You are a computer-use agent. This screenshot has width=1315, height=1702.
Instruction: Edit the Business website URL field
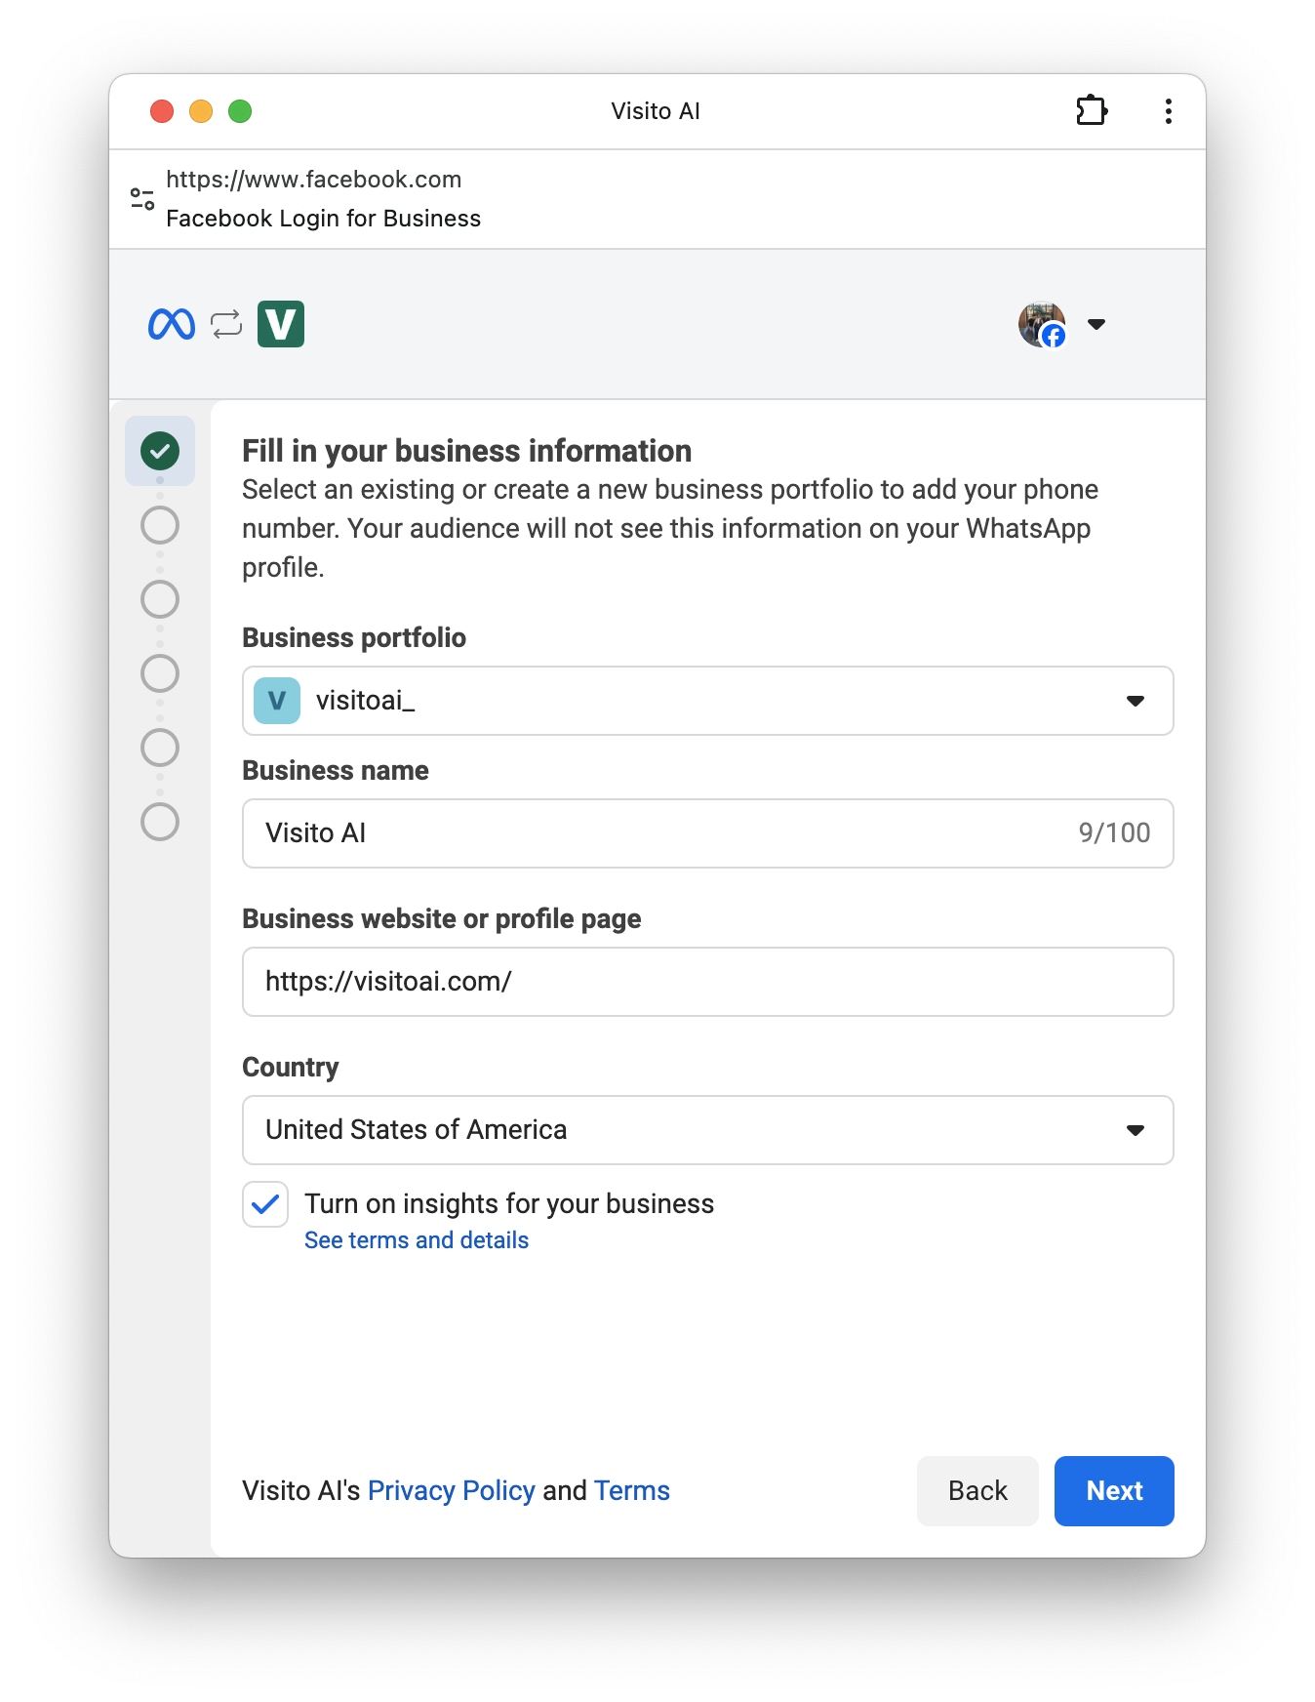tap(707, 982)
